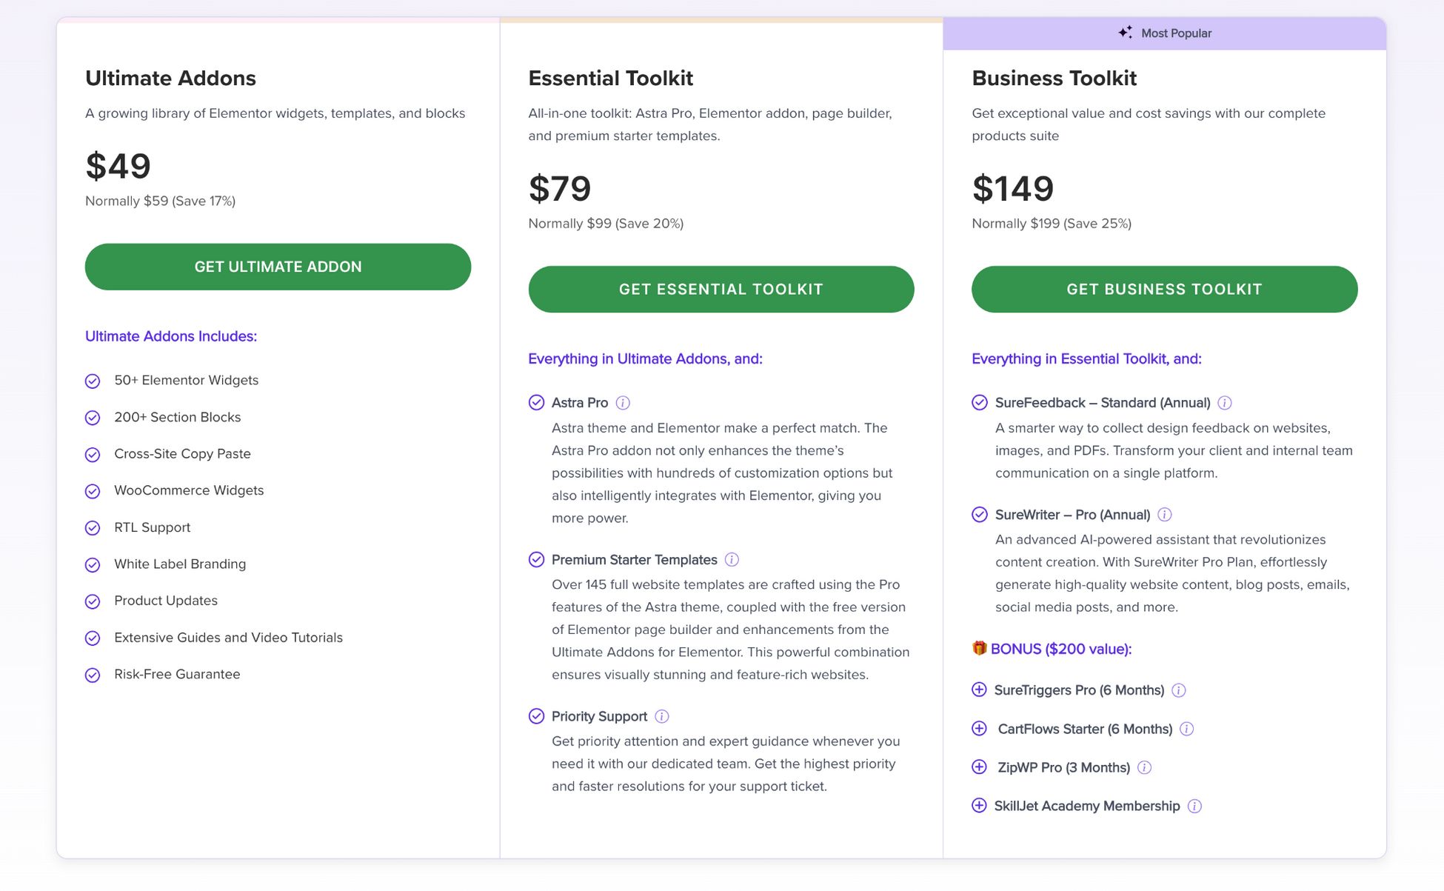Click 'Normally $199 (Save 25%)' text

[x=1052, y=224]
